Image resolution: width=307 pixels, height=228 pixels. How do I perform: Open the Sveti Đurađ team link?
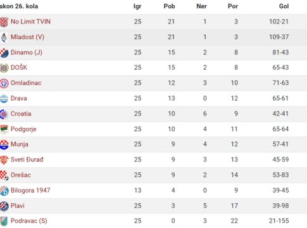27,160
